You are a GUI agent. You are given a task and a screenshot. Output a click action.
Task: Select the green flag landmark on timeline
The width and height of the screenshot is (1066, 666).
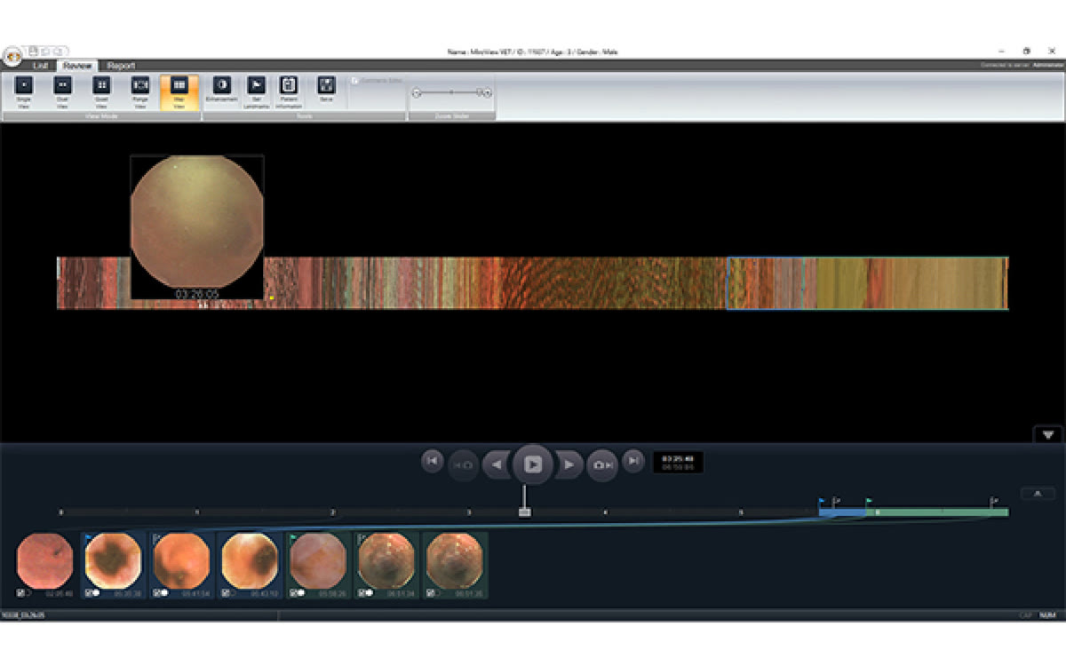coord(869,502)
